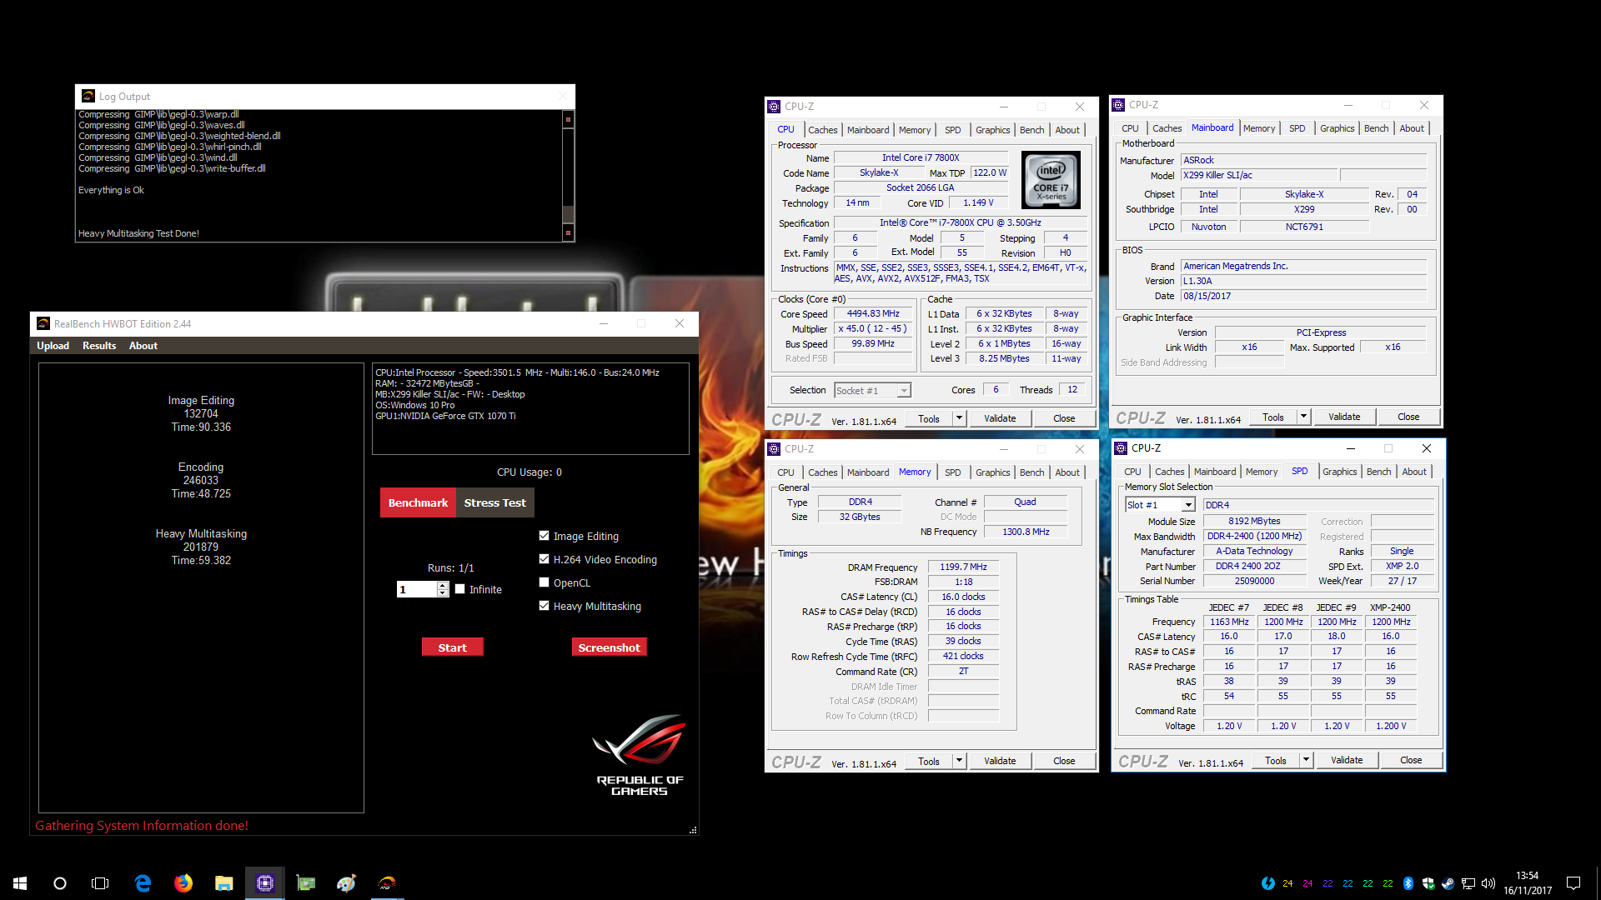
Task: Enable the OpenCL checkbox
Action: pos(545,582)
